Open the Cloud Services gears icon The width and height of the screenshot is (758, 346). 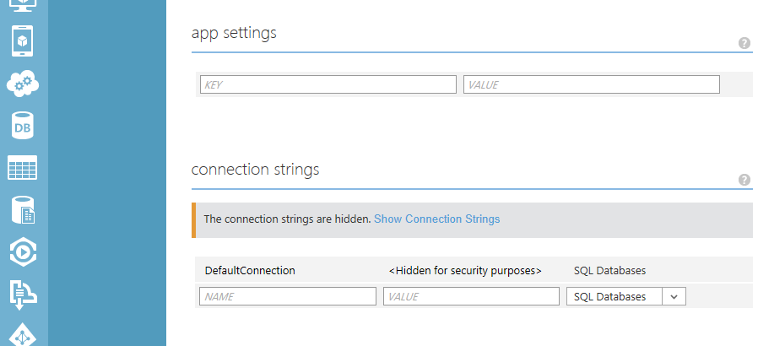[x=23, y=84]
